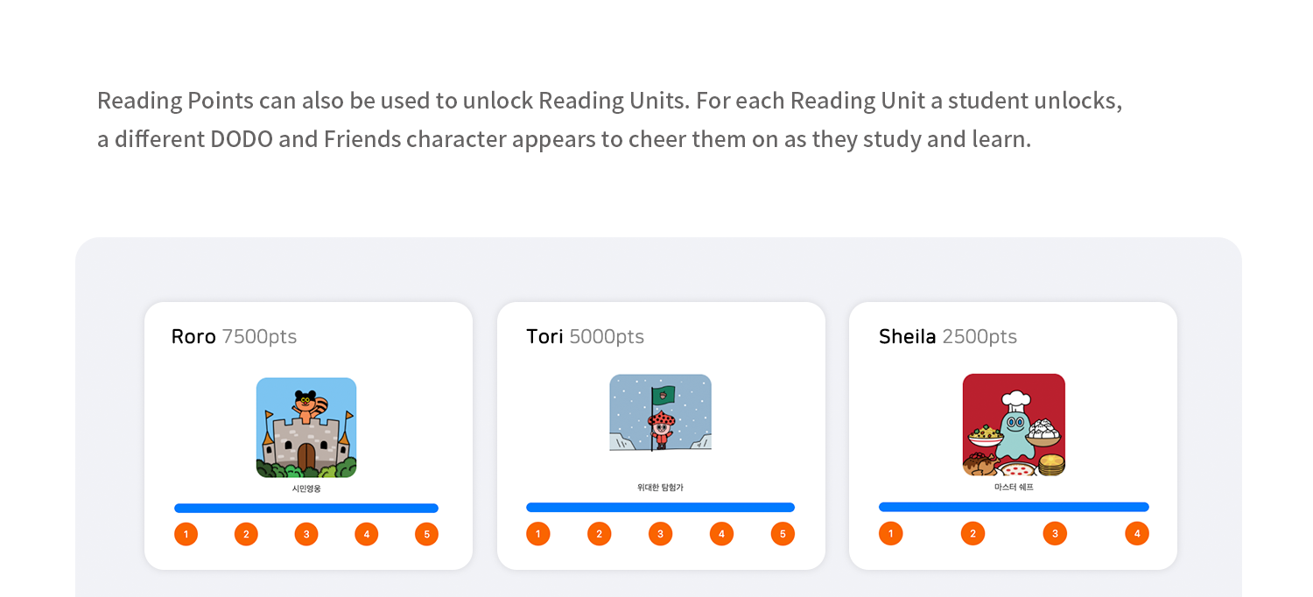Screen dimensions: 1313x597
Task: Click Tori's blue progress bar
Action: tap(660, 507)
